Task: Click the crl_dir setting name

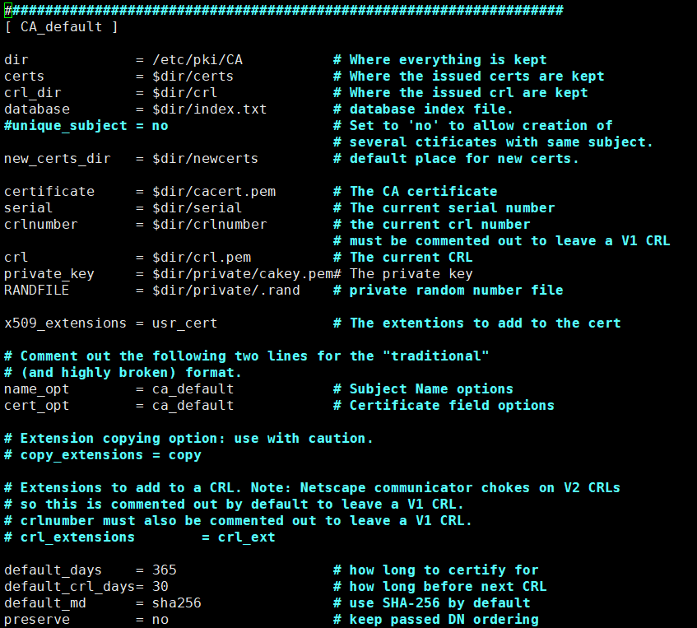Action: (32, 93)
